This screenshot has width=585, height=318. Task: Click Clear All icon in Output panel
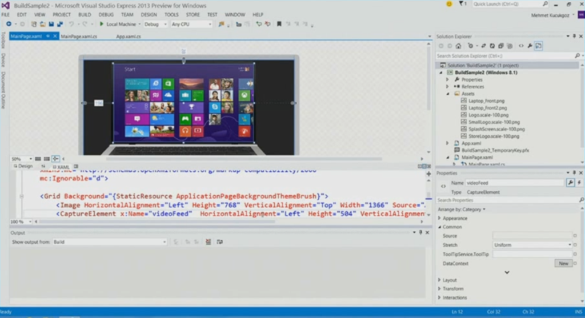coord(208,242)
